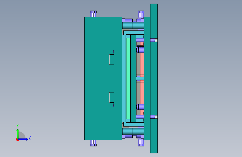The image size is (242, 157).
Task: Click the green Y axis arrow of the triad
Action: [18, 134]
